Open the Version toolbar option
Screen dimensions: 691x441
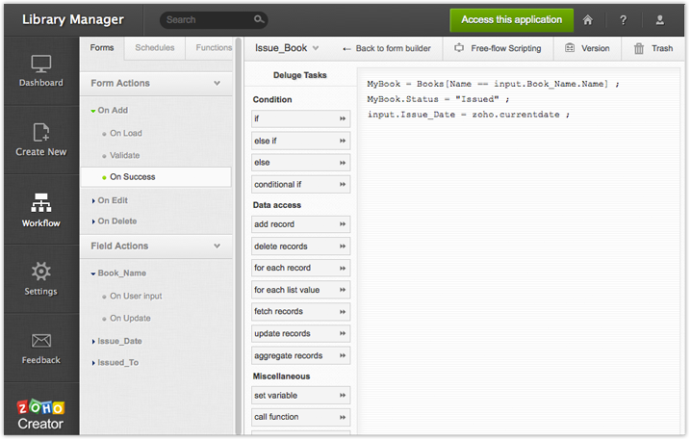(x=587, y=48)
